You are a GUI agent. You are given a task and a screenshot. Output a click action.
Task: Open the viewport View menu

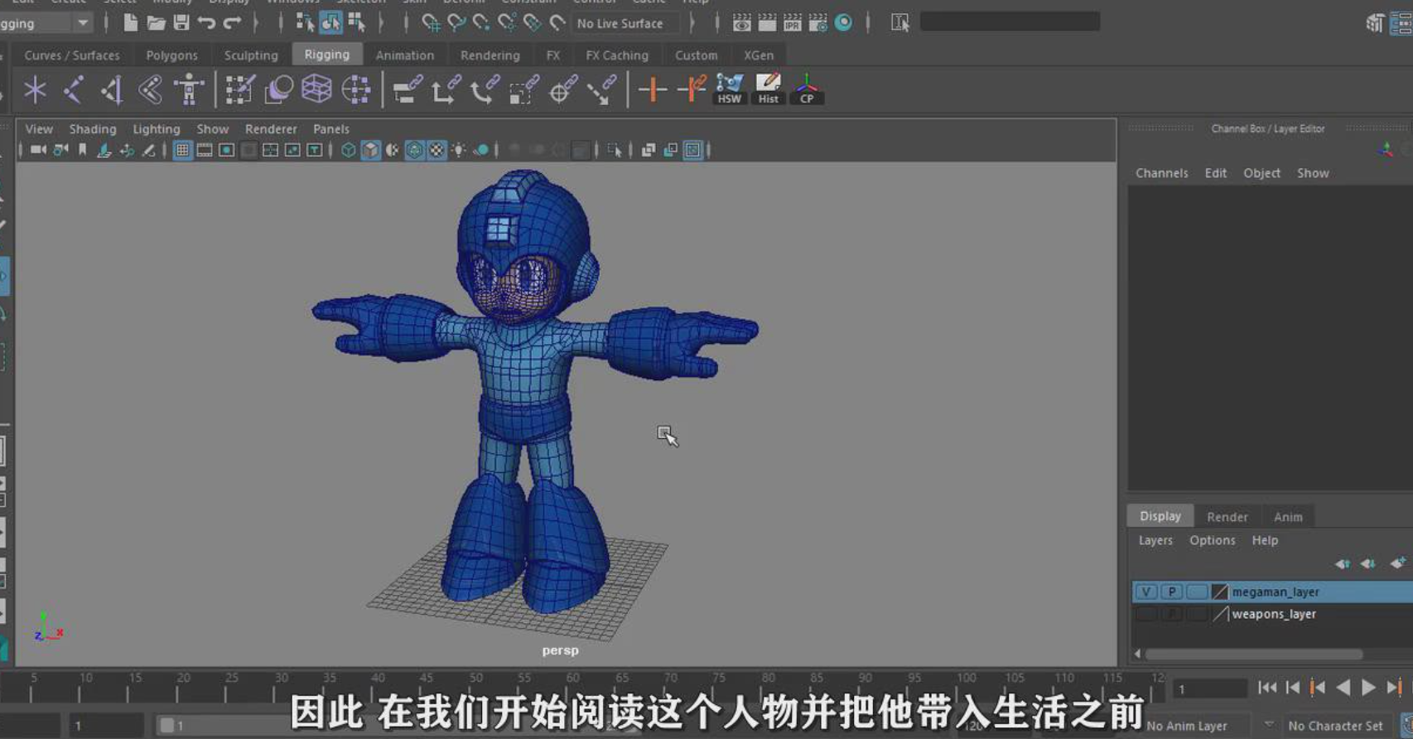tap(39, 128)
